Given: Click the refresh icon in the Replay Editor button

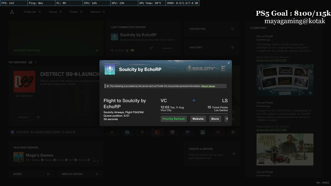Looking at the screenshot, I should (97, 174).
